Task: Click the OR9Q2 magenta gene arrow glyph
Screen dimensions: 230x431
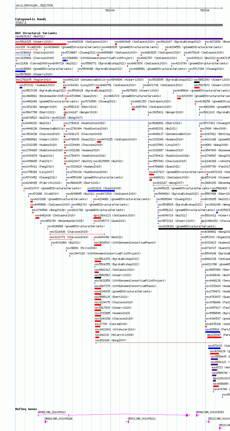Action: 198,415
